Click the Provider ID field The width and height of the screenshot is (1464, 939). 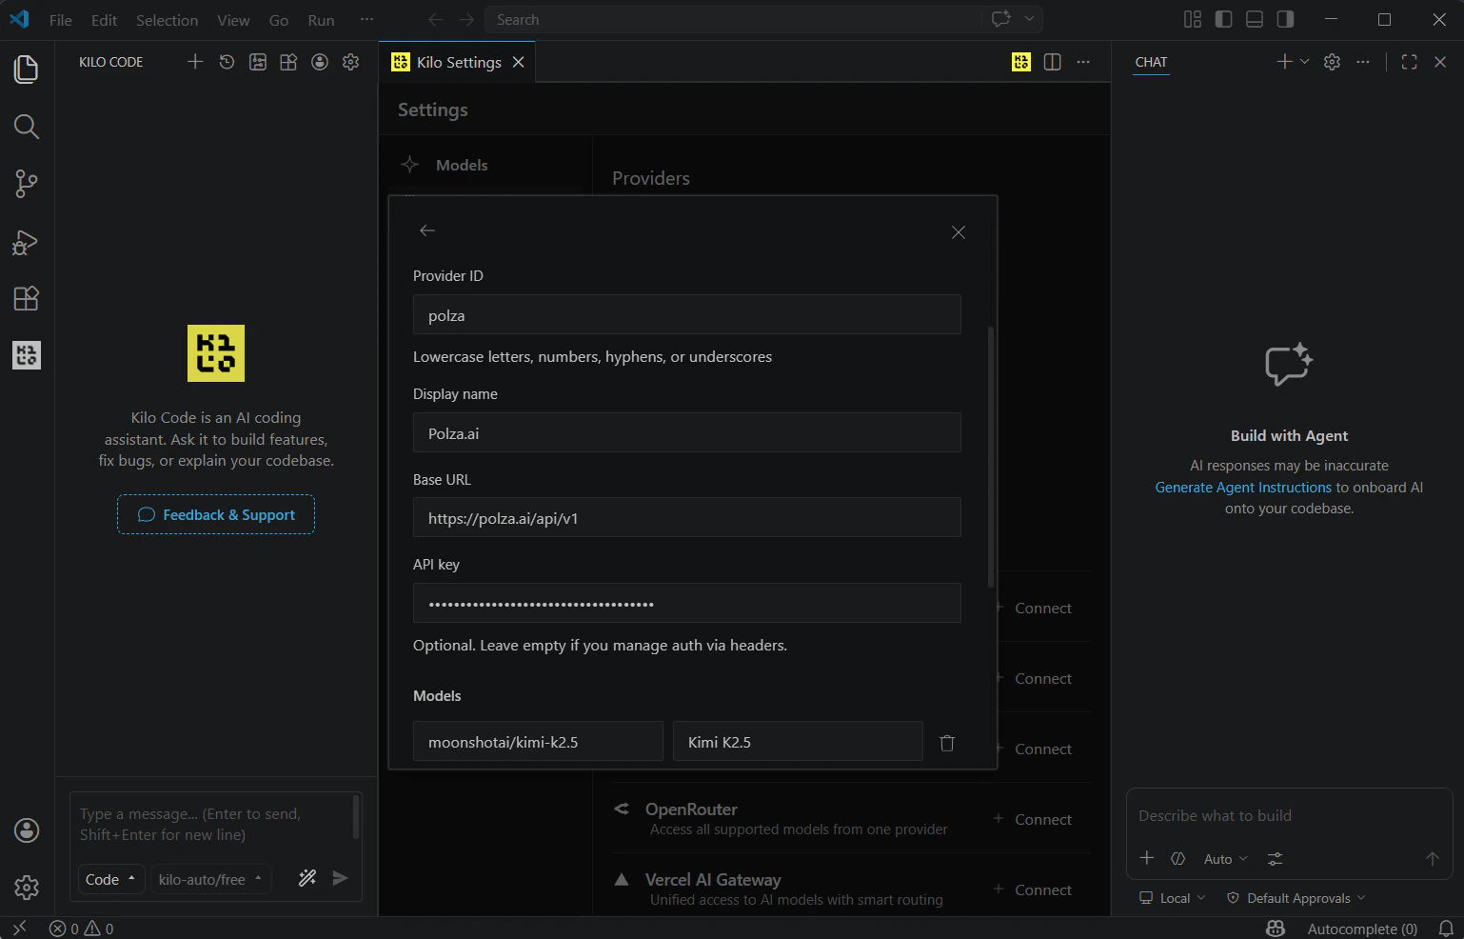click(x=686, y=314)
